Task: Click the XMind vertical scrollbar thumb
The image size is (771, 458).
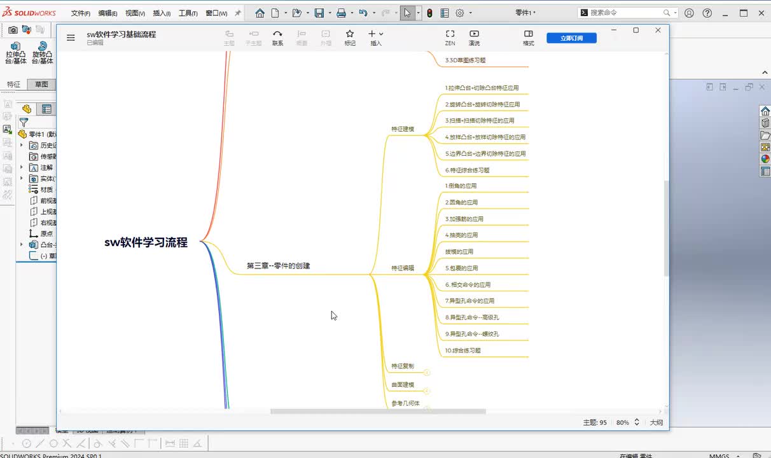Action: [666, 228]
